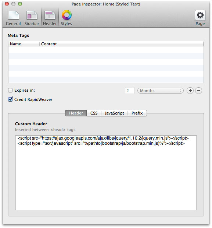
Task: Select the Header segment tab
Action: click(x=76, y=113)
